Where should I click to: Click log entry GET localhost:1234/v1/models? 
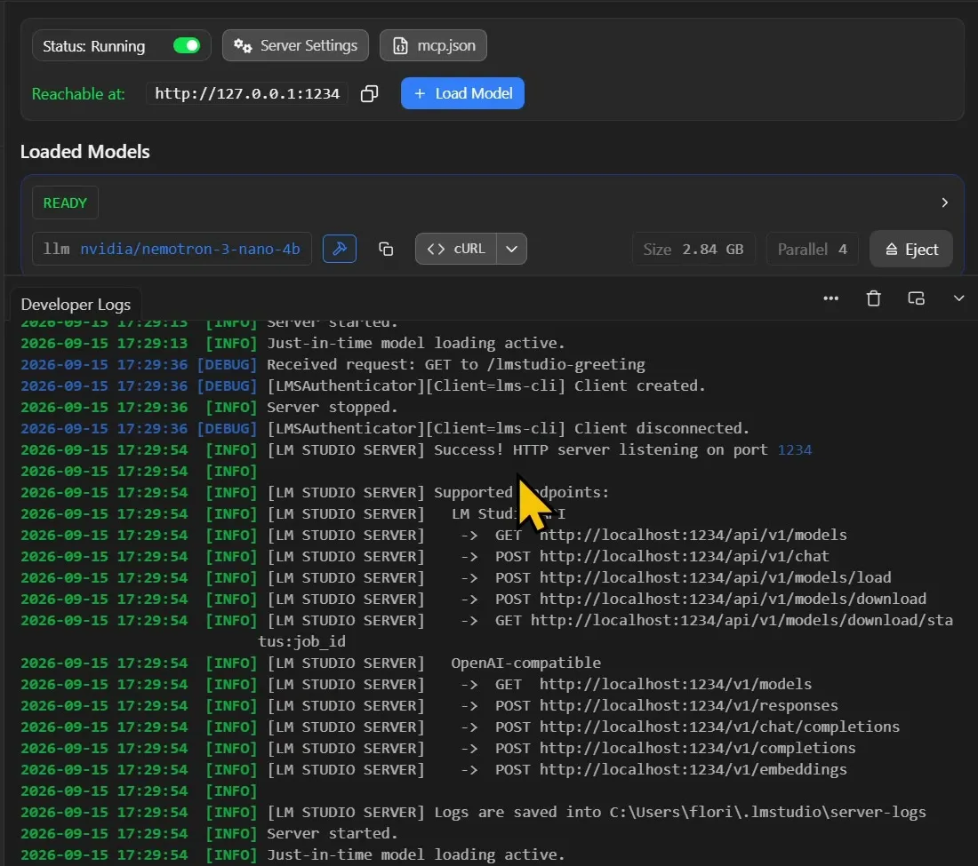click(417, 684)
